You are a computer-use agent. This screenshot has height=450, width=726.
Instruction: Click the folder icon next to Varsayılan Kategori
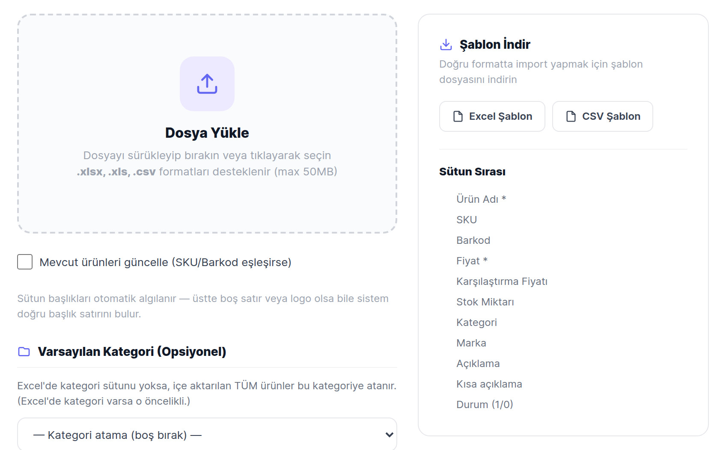pos(24,352)
